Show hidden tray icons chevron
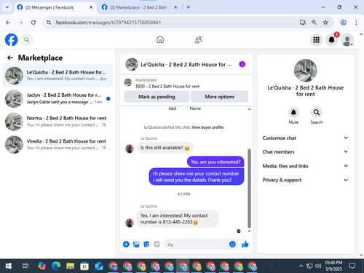Viewport: 364px width, 273px height. click(x=301, y=266)
